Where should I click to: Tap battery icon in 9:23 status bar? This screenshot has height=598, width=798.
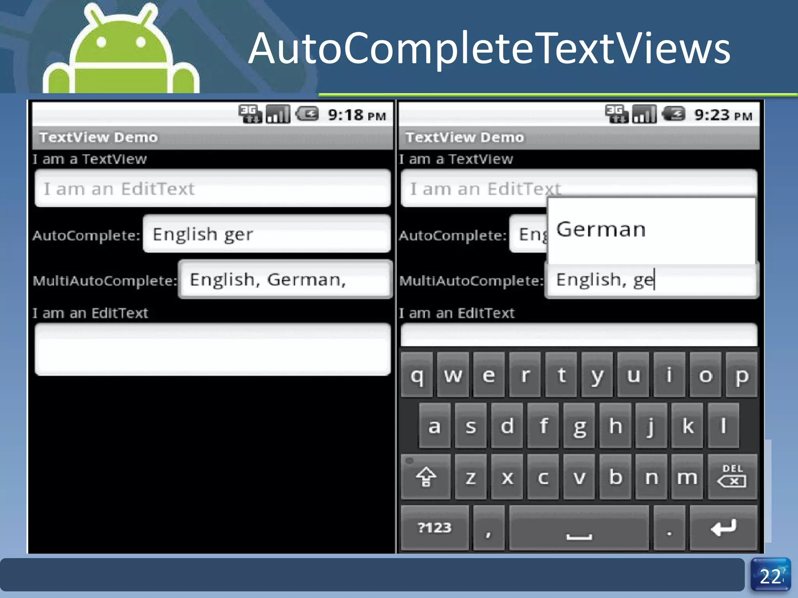(674, 114)
